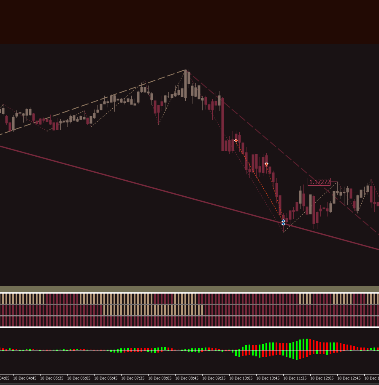The height and width of the screenshot is (385, 379).
Task: Click the time label 18 Dec 08:45
Action: point(187,378)
